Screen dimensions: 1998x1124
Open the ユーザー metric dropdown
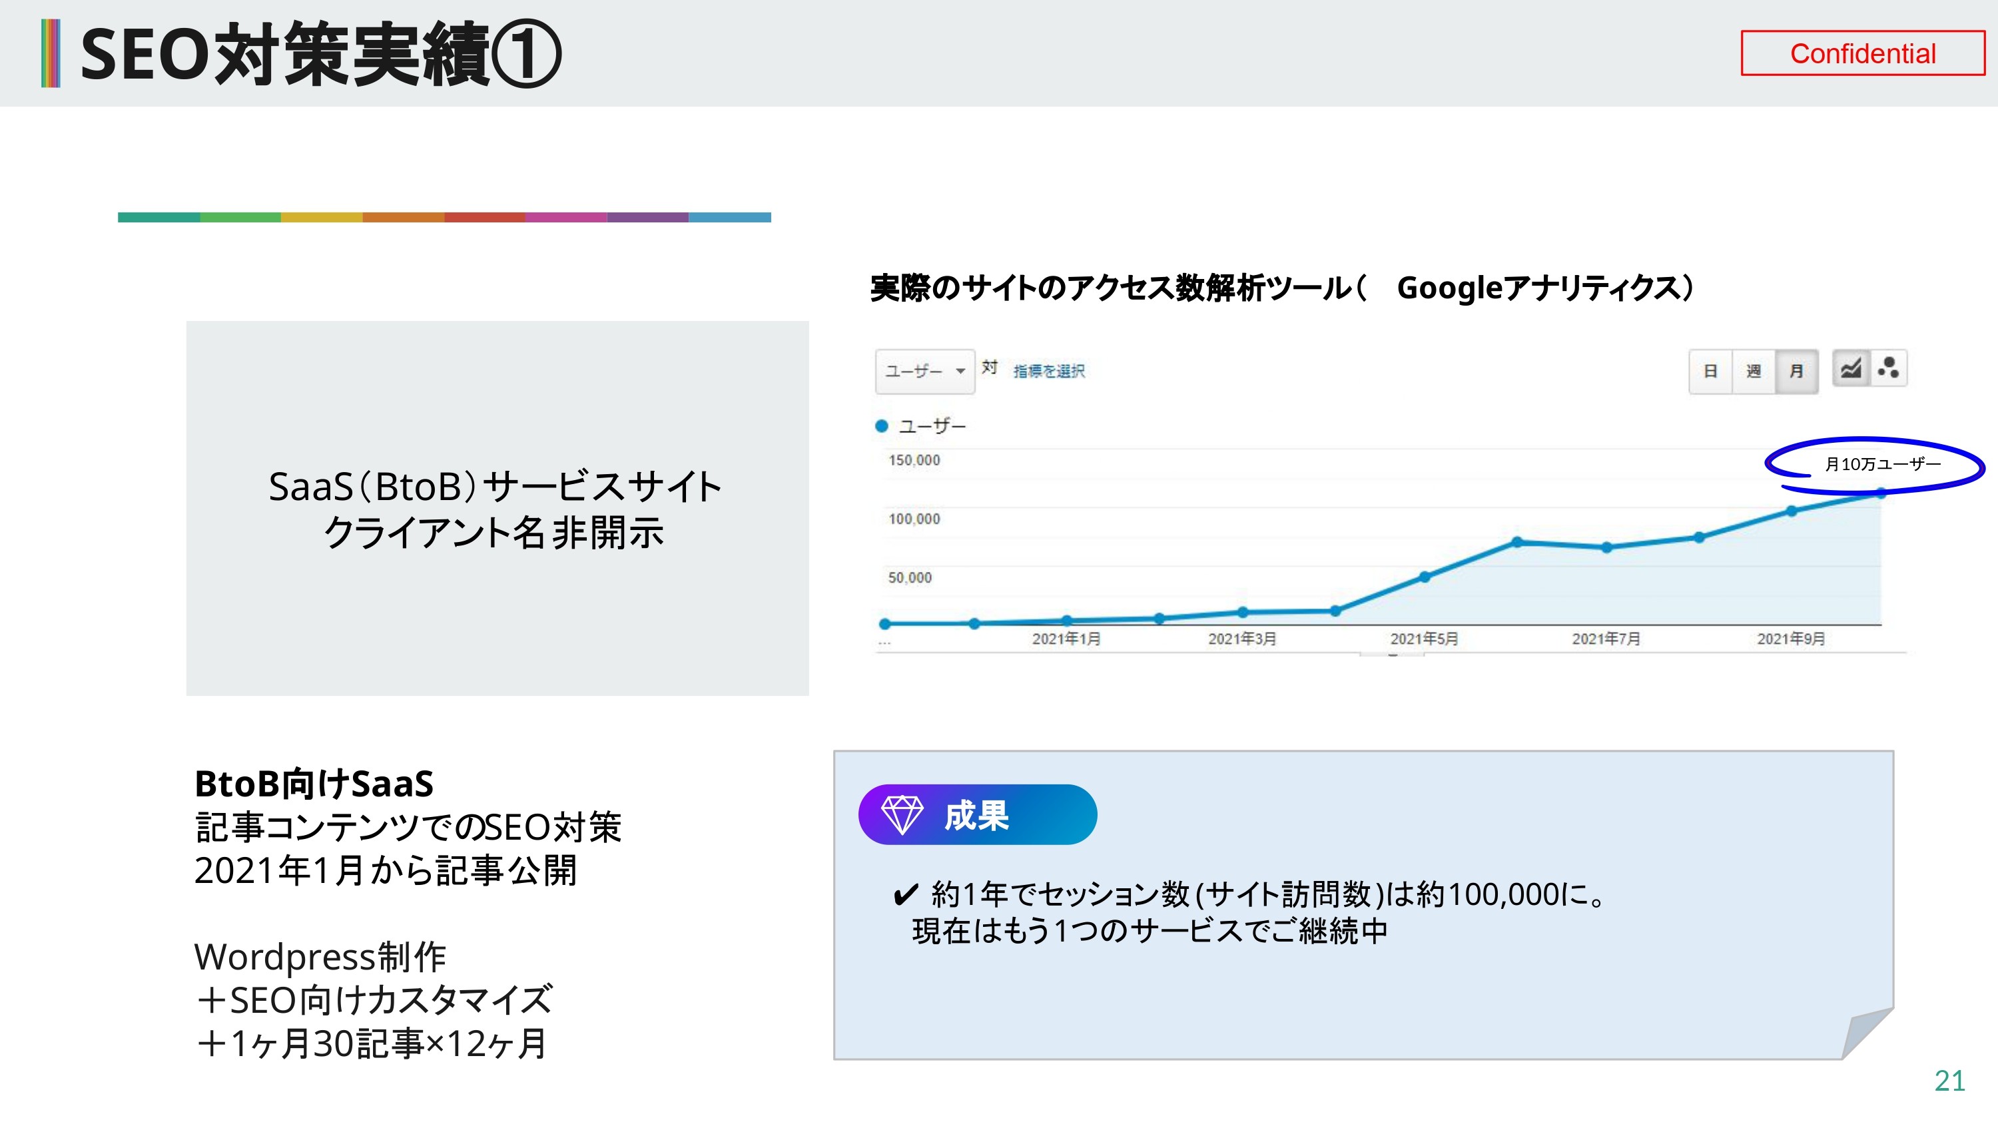[x=924, y=371]
